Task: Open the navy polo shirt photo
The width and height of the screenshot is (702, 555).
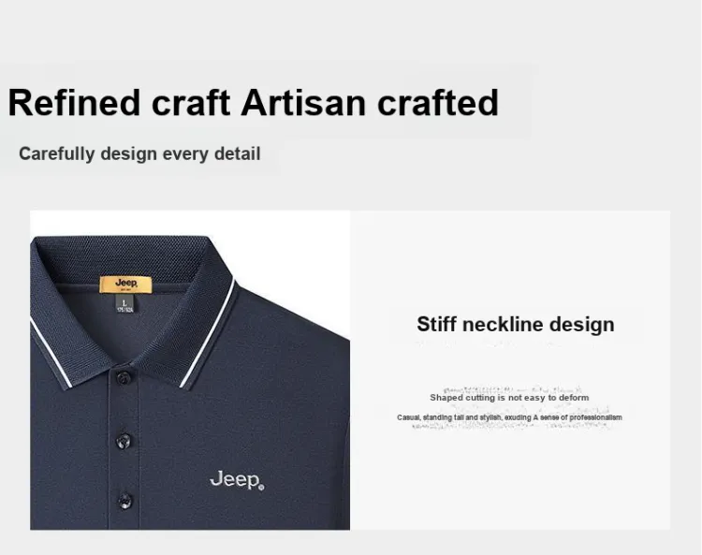Action: pos(190,370)
